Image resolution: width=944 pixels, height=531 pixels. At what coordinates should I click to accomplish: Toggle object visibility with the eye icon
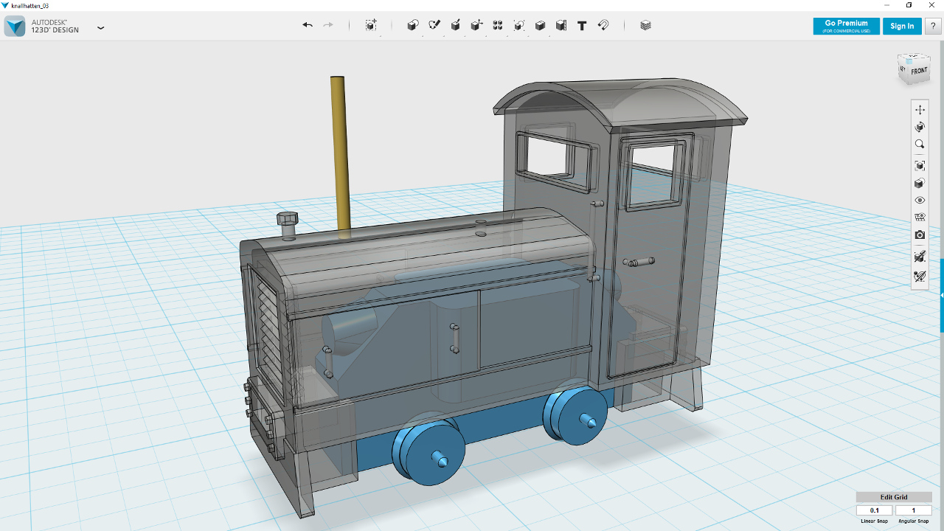click(920, 201)
